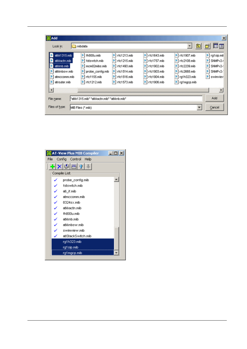
Task: Click file icon for rg1mgcp.mib in dialog
Action: point(176,82)
